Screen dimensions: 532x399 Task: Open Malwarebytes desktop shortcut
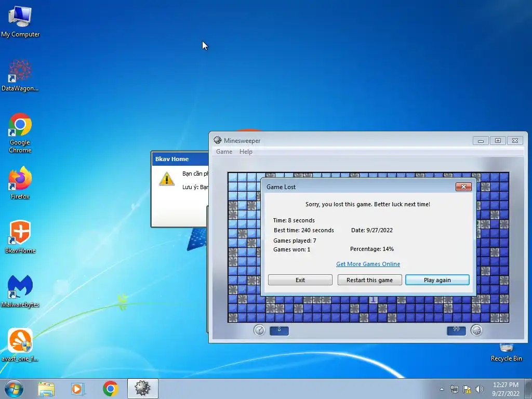[20, 291]
